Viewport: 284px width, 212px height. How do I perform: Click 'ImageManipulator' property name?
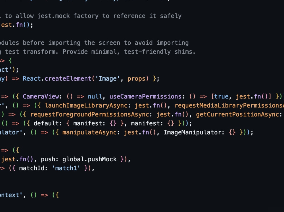coord(192,132)
